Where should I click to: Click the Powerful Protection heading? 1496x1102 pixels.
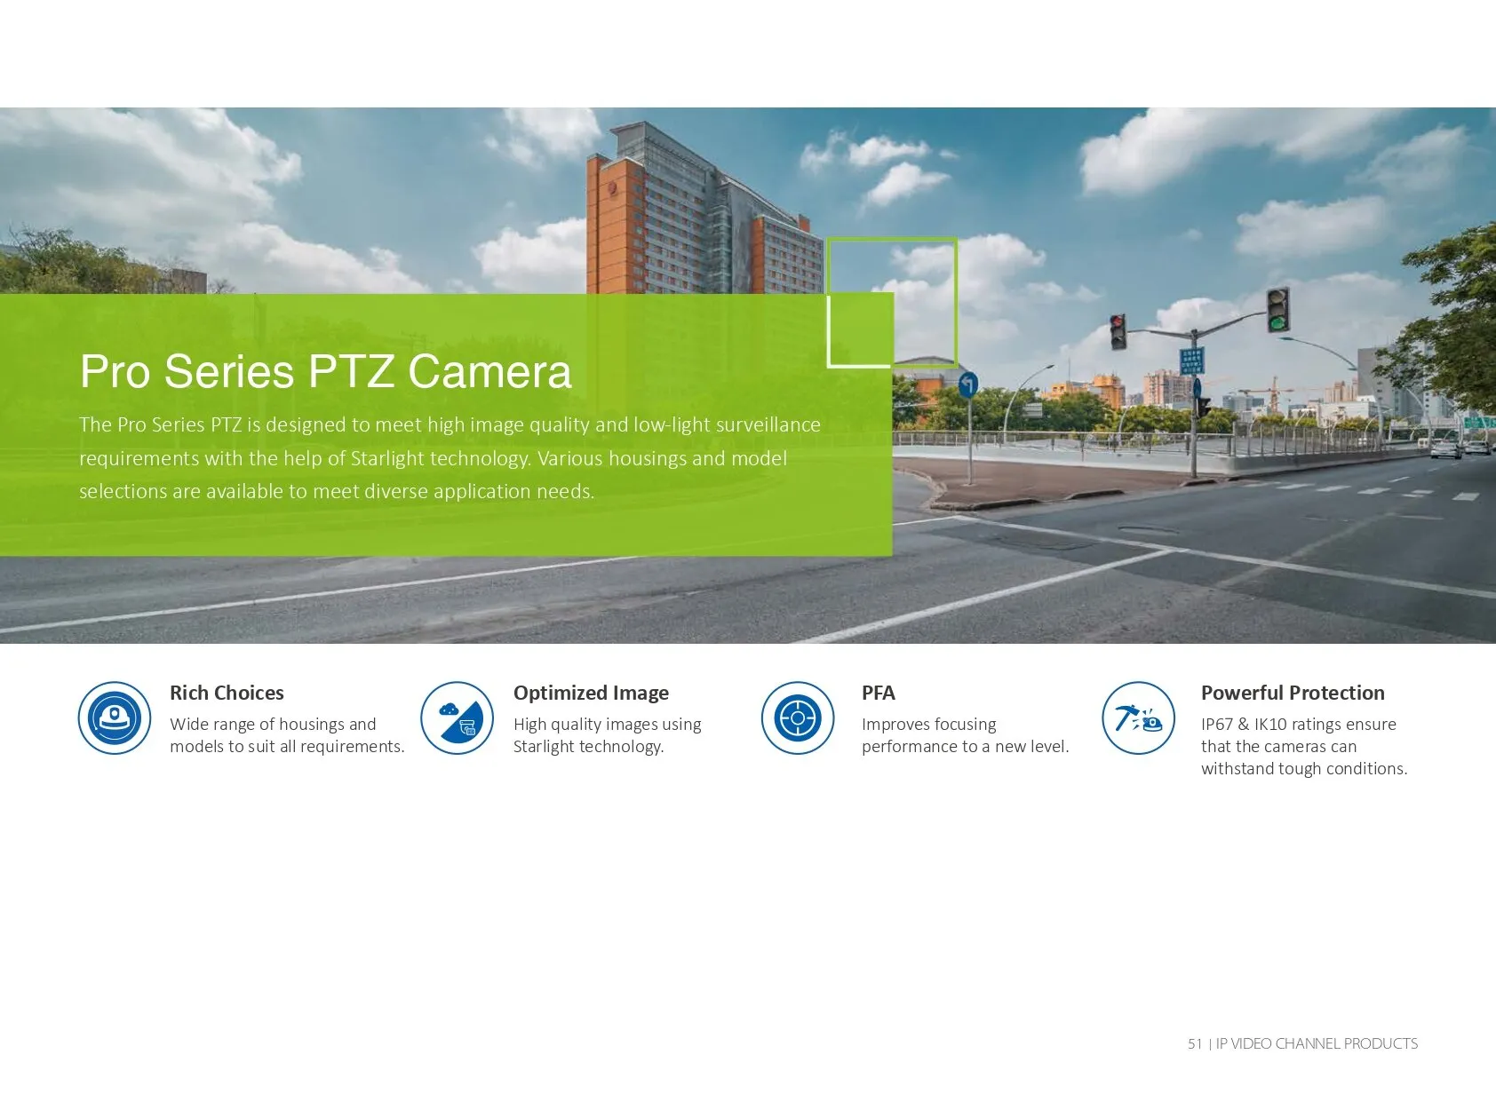coord(1293,693)
